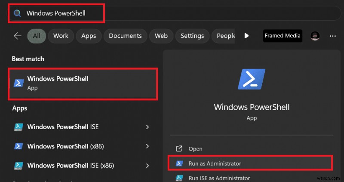Click the Run as Administrator PowerShell icon
Image resolution: width=344 pixels, height=182 pixels.
(x=179, y=163)
